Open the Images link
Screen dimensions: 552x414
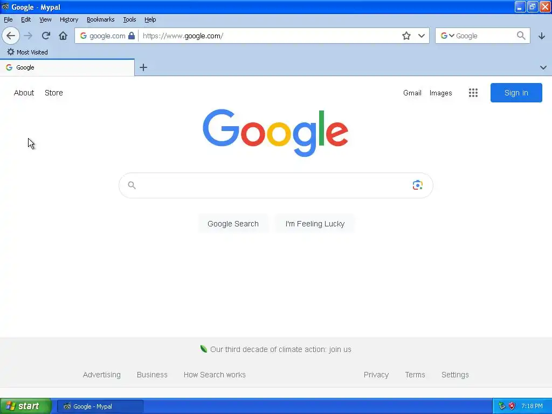point(441,93)
